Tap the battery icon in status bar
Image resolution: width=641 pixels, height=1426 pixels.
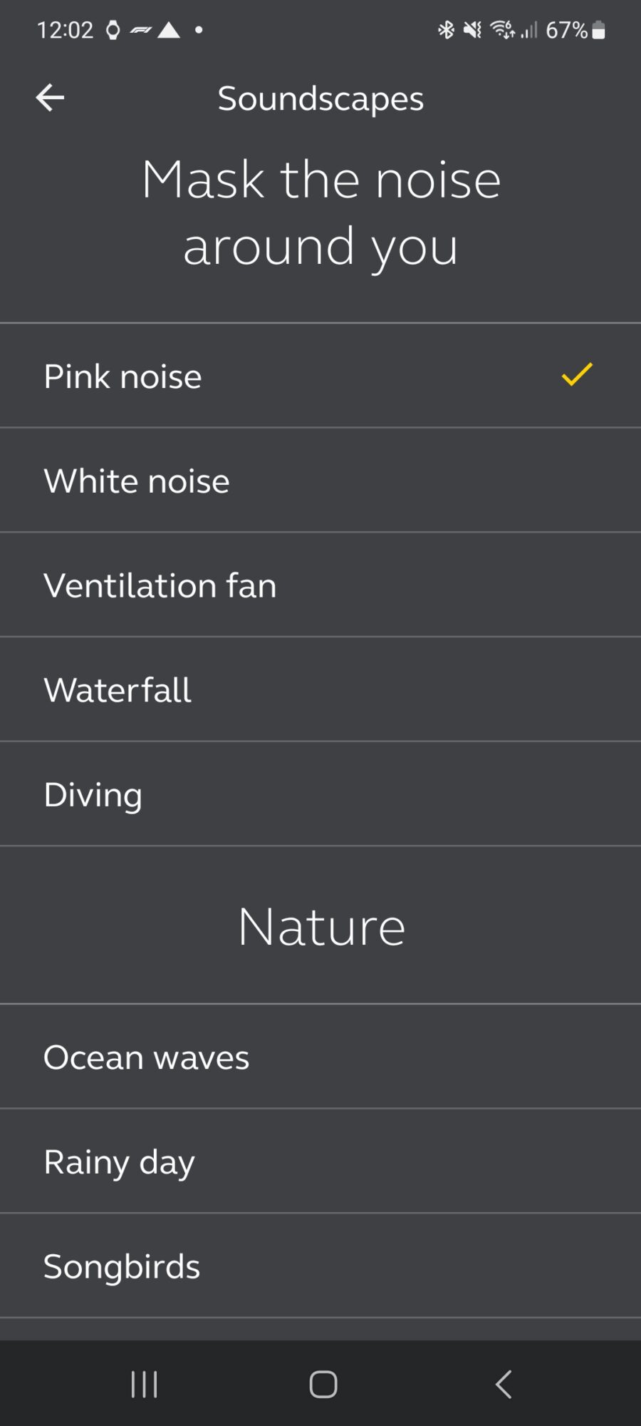(599, 30)
